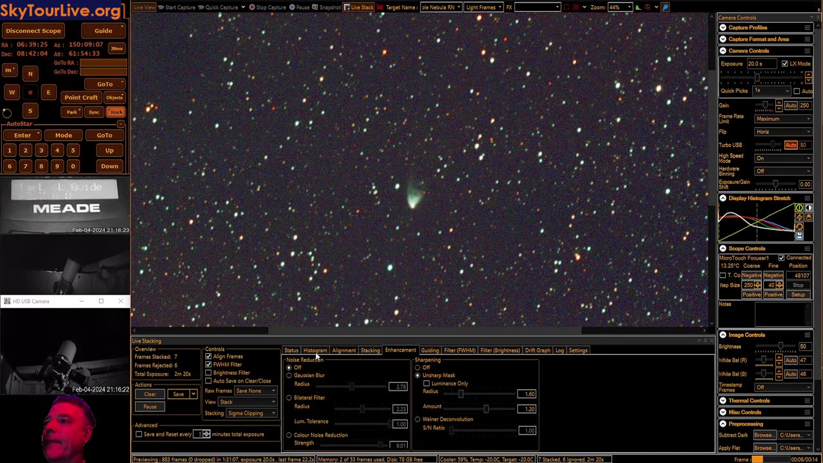The image size is (823, 463).
Task: Stop Capture in top toolbar
Action: click(267, 7)
